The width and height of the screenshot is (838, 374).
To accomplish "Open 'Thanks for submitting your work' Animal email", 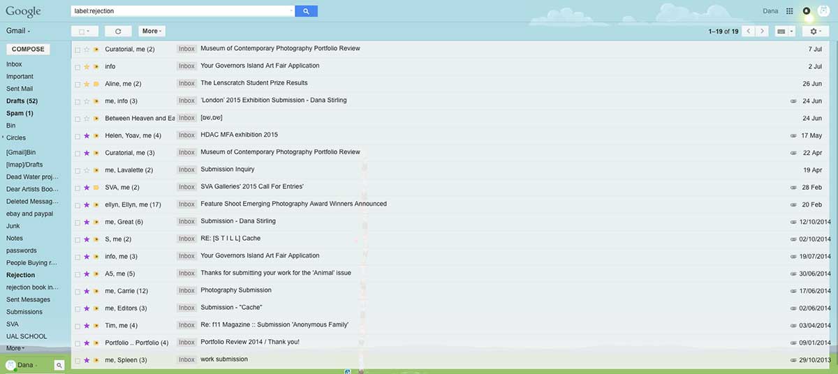I will tap(276, 273).
